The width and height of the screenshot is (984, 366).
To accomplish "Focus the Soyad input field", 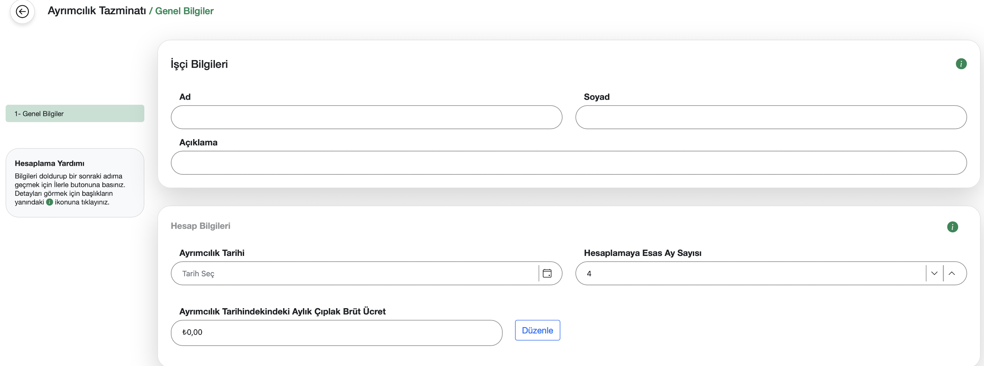I will [x=770, y=117].
